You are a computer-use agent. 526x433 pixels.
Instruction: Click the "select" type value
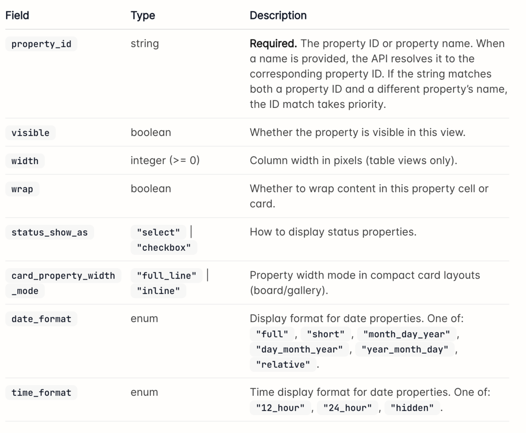[158, 232]
